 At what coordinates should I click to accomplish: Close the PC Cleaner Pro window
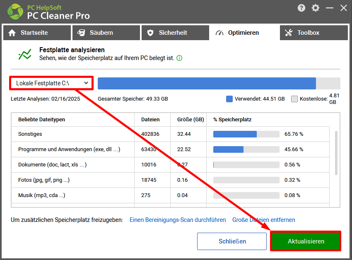(343, 8)
